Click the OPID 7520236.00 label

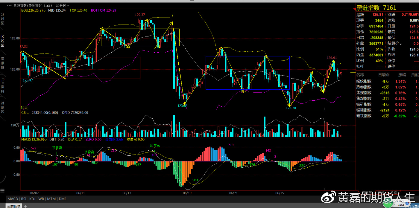tap(75, 113)
